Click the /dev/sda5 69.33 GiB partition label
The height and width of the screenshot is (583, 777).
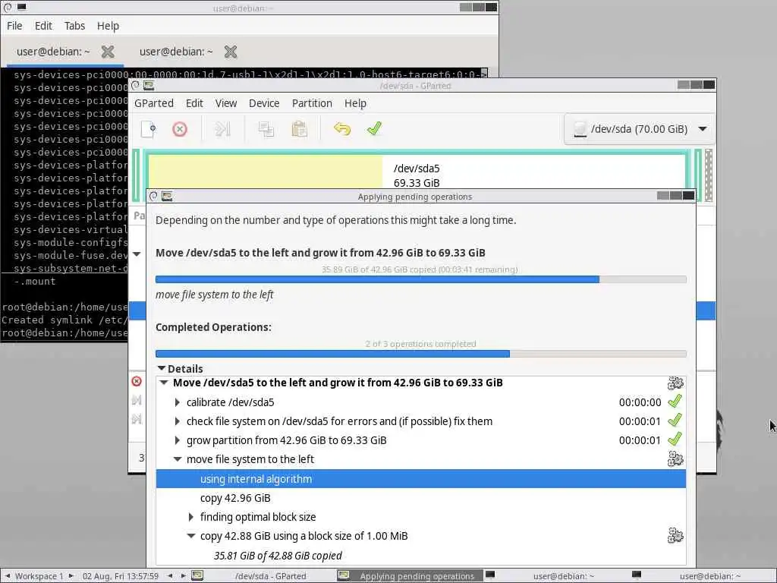pyautogui.click(x=417, y=175)
